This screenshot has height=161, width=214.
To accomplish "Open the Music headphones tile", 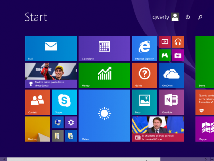I will pyautogui.click(x=178, y=42).
